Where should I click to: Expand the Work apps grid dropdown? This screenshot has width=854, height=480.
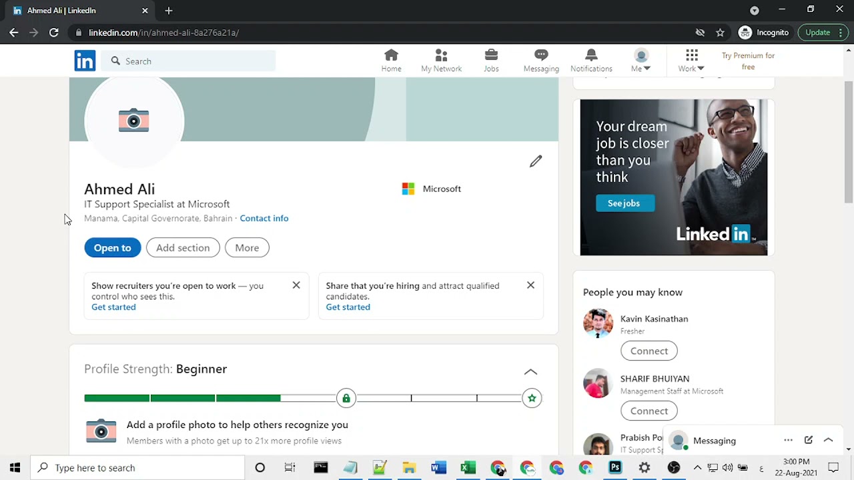tap(691, 61)
